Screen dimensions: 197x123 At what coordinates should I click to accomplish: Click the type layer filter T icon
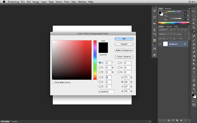(178, 30)
